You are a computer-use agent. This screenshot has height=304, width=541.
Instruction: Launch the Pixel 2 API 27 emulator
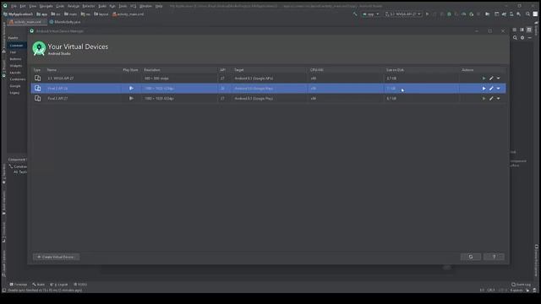point(484,98)
